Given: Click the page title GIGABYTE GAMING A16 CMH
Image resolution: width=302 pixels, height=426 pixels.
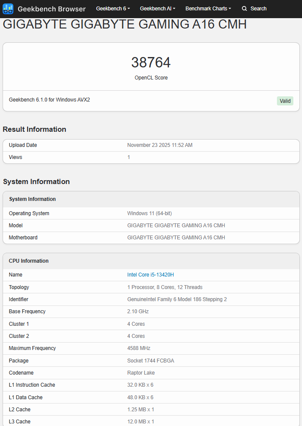Looking at the screenshot, I should (125, 24).
